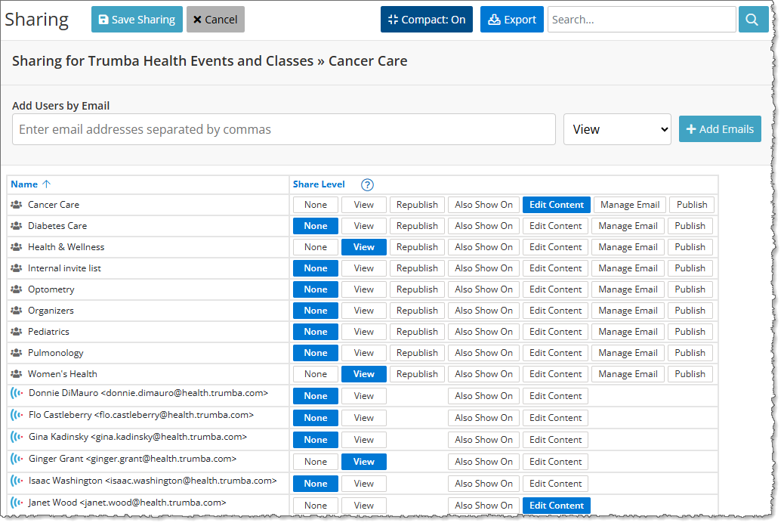Select Manage Email for Organizers
The image size is (784, 526).
point(628,310)
